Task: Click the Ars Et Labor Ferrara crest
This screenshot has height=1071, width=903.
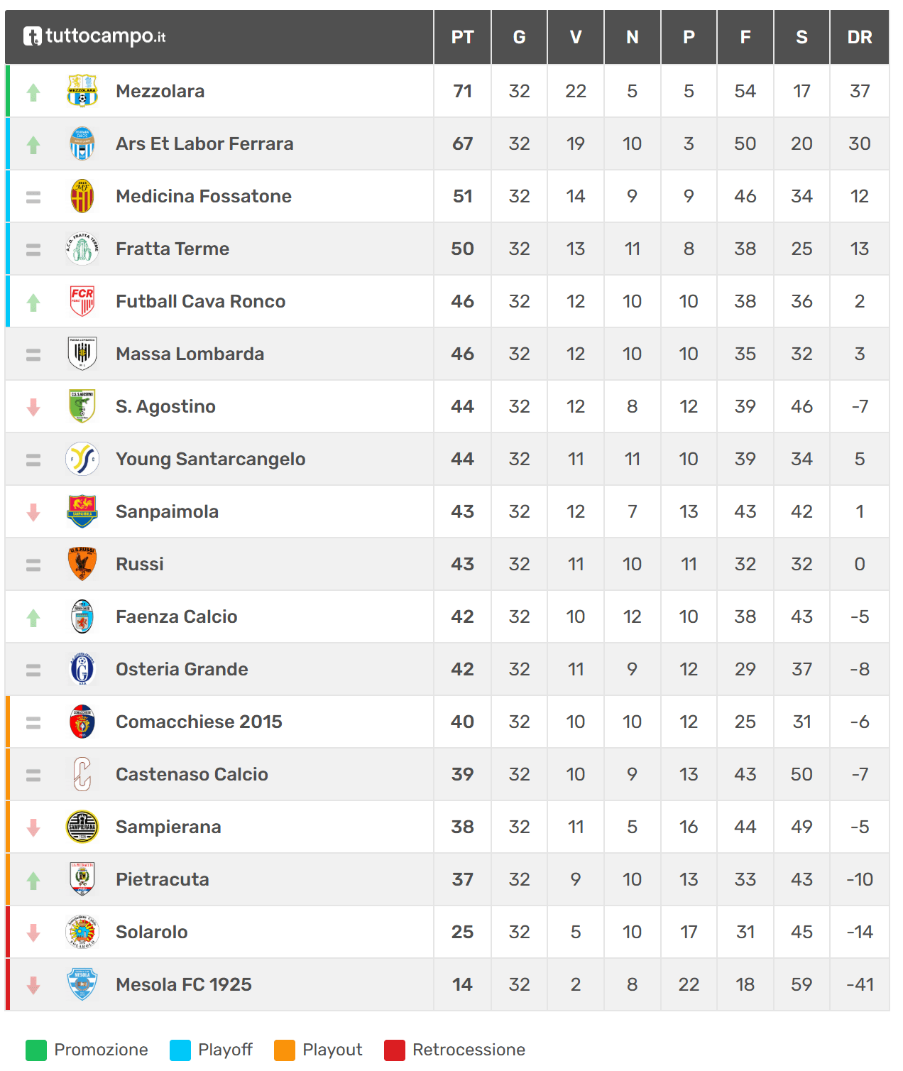Action: pyautogui.click(x=82, y=143)
